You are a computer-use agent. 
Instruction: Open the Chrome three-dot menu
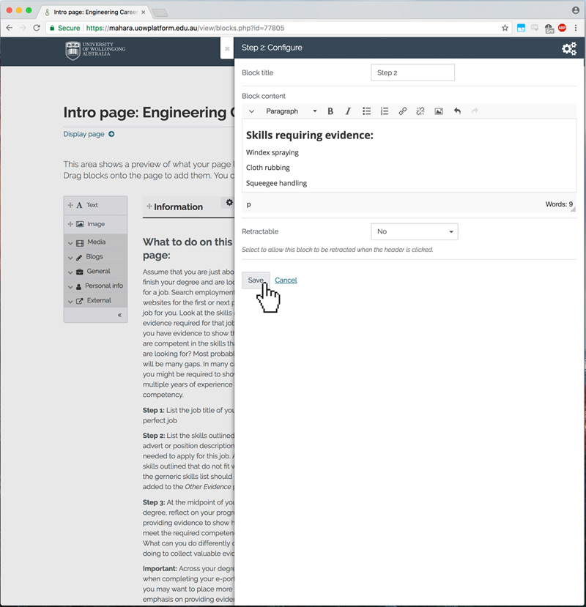(576, 28)
